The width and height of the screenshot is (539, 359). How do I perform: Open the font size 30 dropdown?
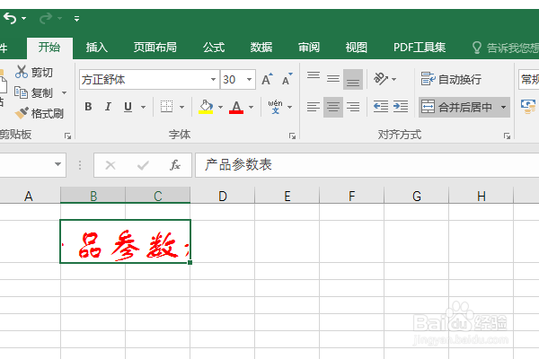coord(249,79)
